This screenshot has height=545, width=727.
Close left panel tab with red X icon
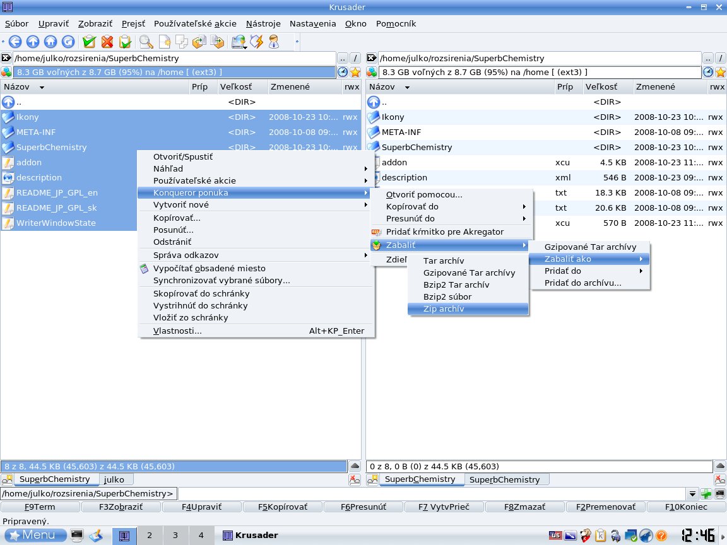click(355, 479)
